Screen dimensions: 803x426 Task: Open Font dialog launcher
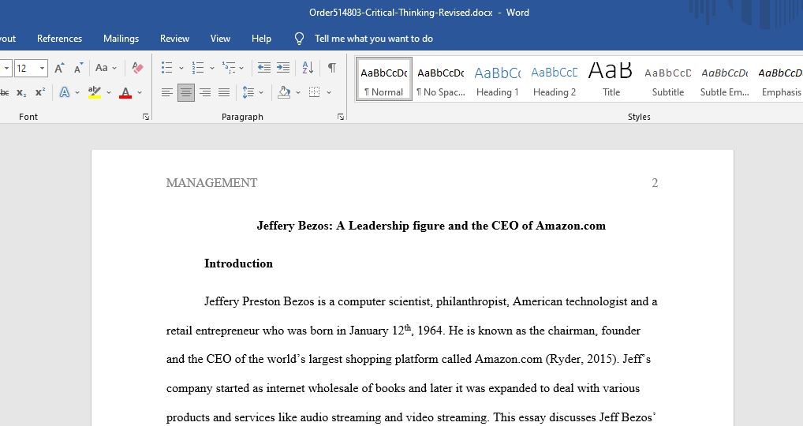(146, 118)
